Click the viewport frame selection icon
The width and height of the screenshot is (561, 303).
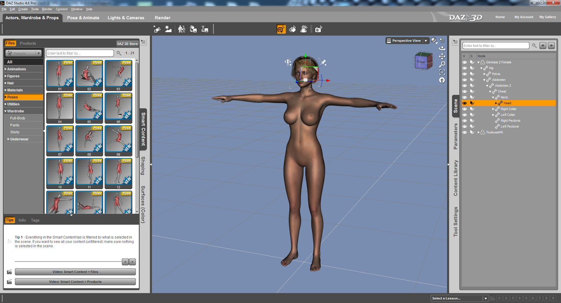coord(442,72)
